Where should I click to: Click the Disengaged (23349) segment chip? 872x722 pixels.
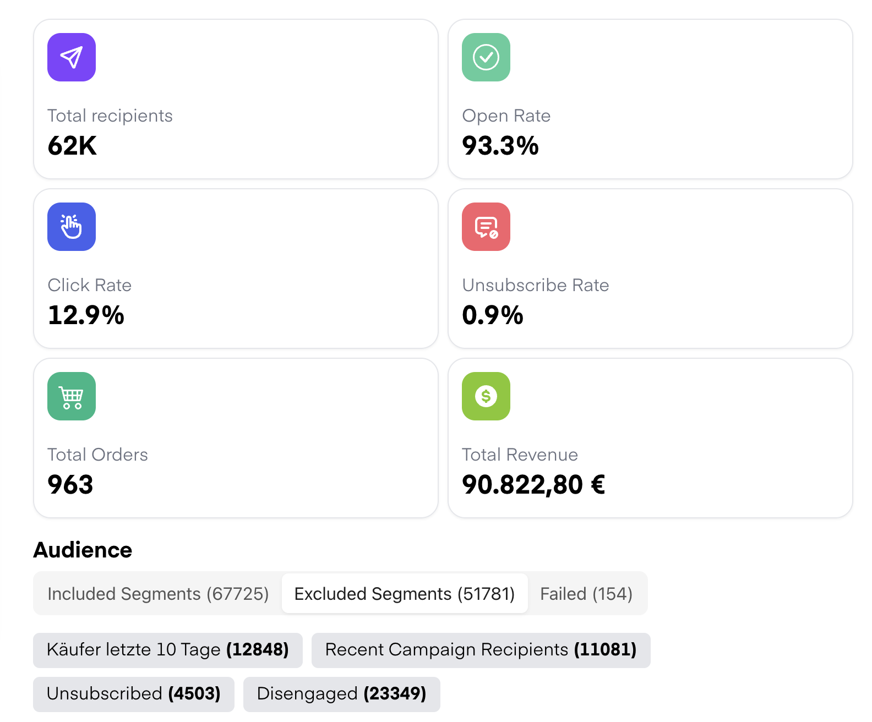pyautogui.click(x=341, y=694)
